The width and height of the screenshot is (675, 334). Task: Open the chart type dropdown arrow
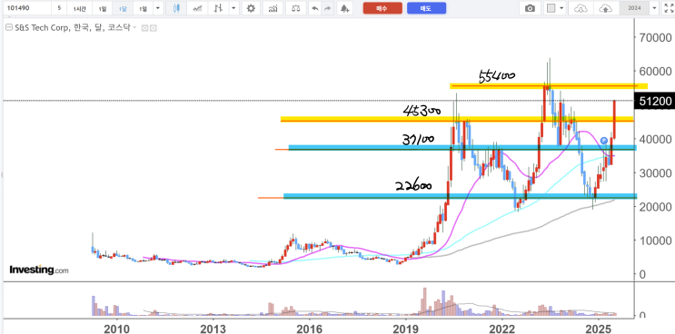pyautogui.click(x=233, y=8)
